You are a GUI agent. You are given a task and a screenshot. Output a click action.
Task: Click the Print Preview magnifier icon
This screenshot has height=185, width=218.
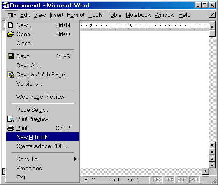(x=11, y=119)
